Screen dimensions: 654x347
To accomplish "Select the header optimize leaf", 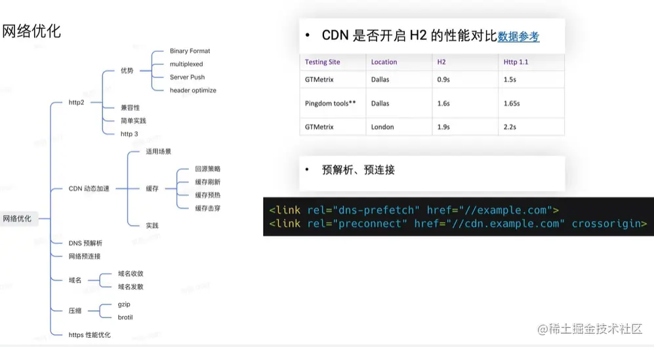I will tap(193, 90).
